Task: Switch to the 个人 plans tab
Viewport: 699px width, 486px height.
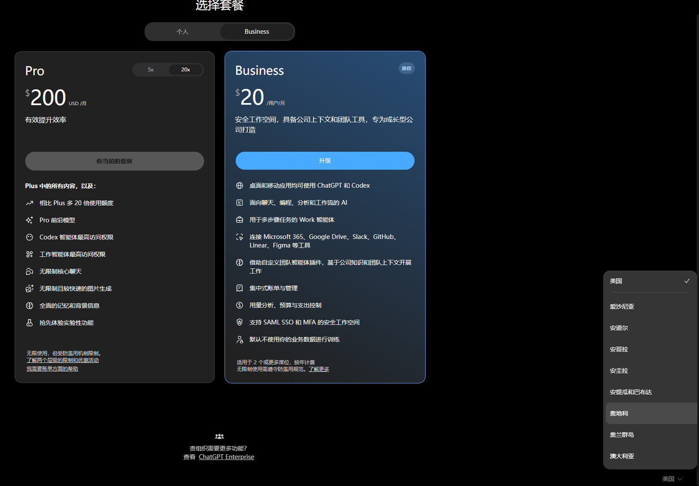Action: click(183, 32)
